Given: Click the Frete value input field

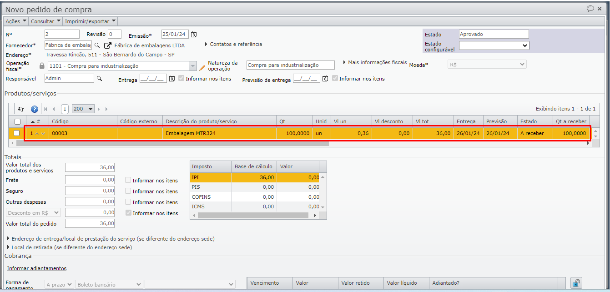Looking at the screenshot, I should tap(90, 180).
